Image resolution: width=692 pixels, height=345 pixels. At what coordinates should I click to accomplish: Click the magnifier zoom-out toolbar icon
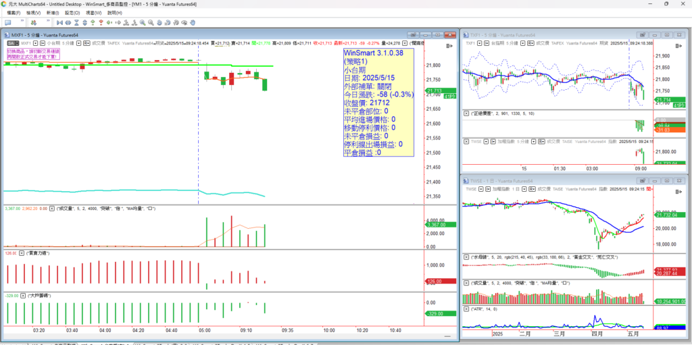[151, 22]
